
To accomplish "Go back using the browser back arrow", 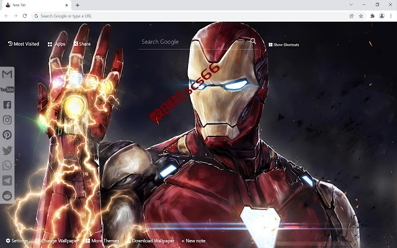I will point(6,16).
